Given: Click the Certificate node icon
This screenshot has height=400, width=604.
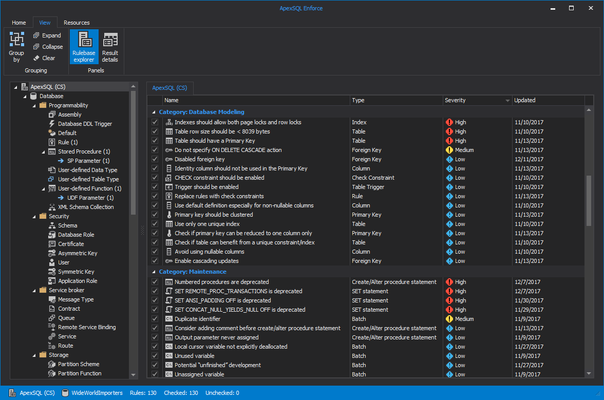Looking at the screenshot, I should pos(52,244).
